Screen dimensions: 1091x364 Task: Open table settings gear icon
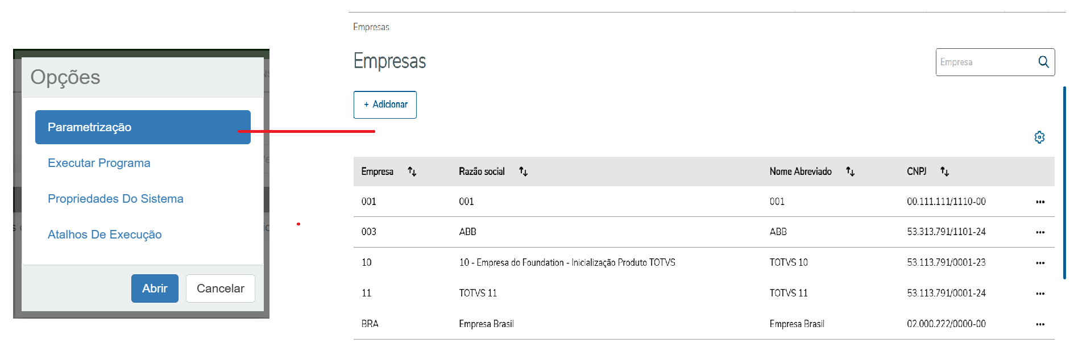[x=1039, y=137]
